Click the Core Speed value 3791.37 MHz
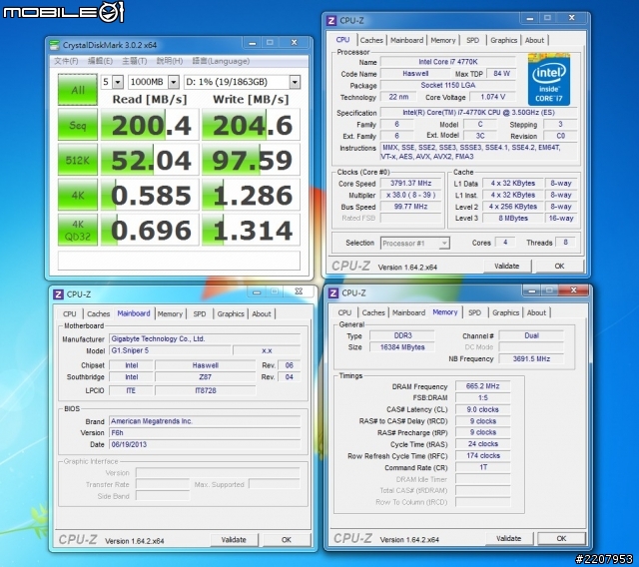 click(x=410, y=184)
